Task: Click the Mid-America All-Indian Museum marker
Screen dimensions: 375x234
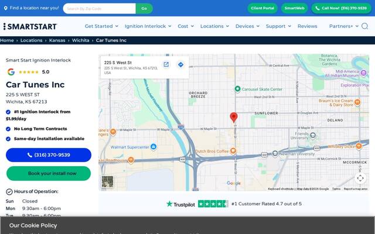Action: pos(363,73)
